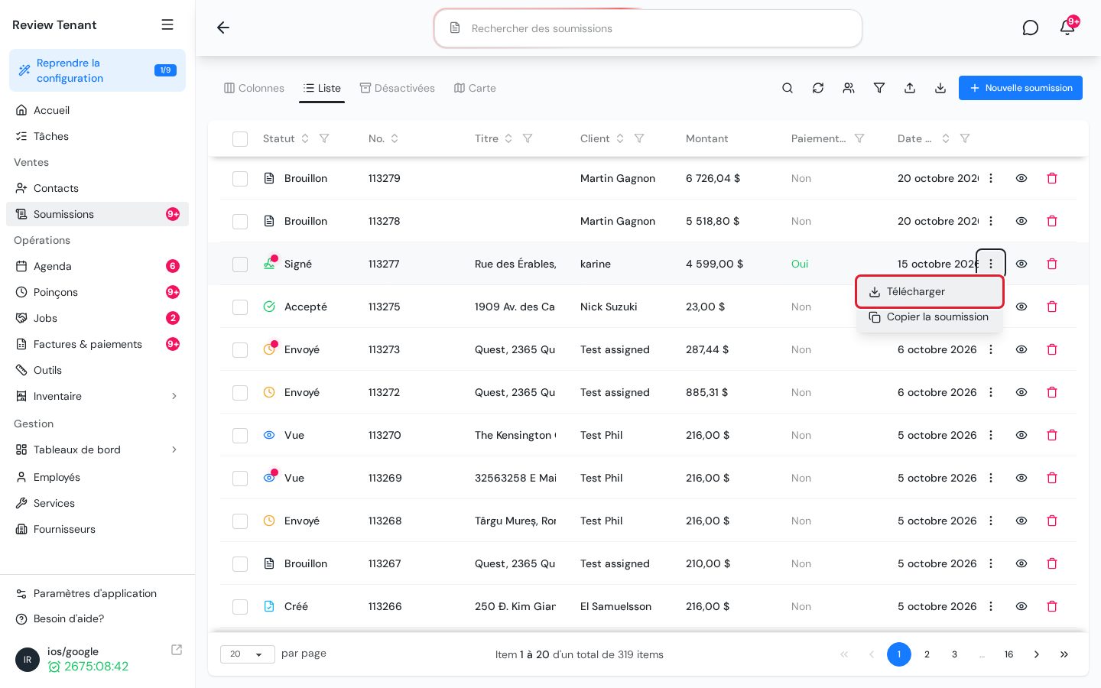Choose Copier la soumission in the menu

930,317
